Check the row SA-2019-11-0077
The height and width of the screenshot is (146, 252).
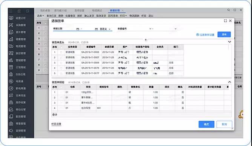[61, 73]
